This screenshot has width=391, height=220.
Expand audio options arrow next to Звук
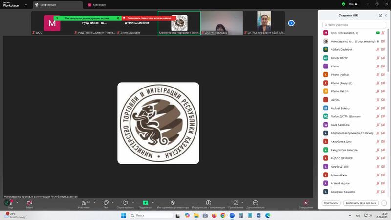click(x=17, y=202)
